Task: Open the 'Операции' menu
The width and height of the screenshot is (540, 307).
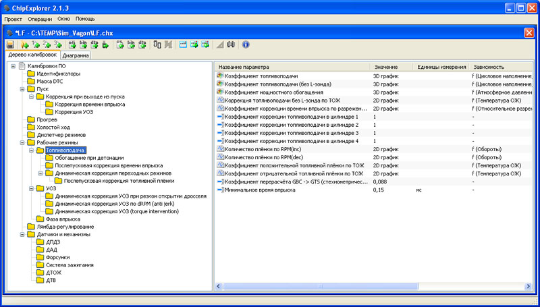Action: (40, 19)
